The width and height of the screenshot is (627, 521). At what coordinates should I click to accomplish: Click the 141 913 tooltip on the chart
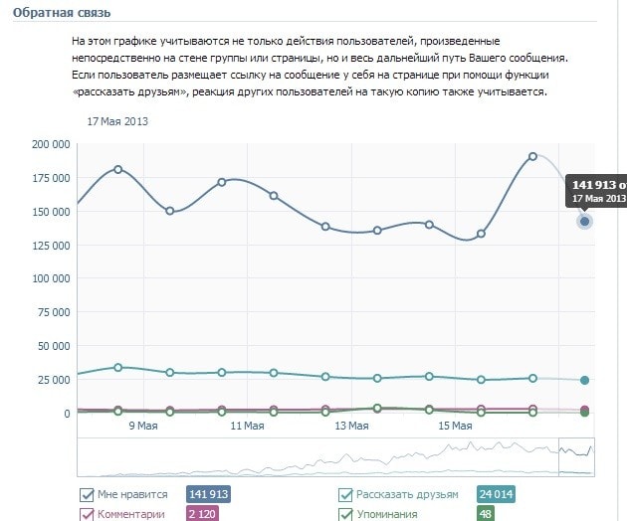pos(596,191)
